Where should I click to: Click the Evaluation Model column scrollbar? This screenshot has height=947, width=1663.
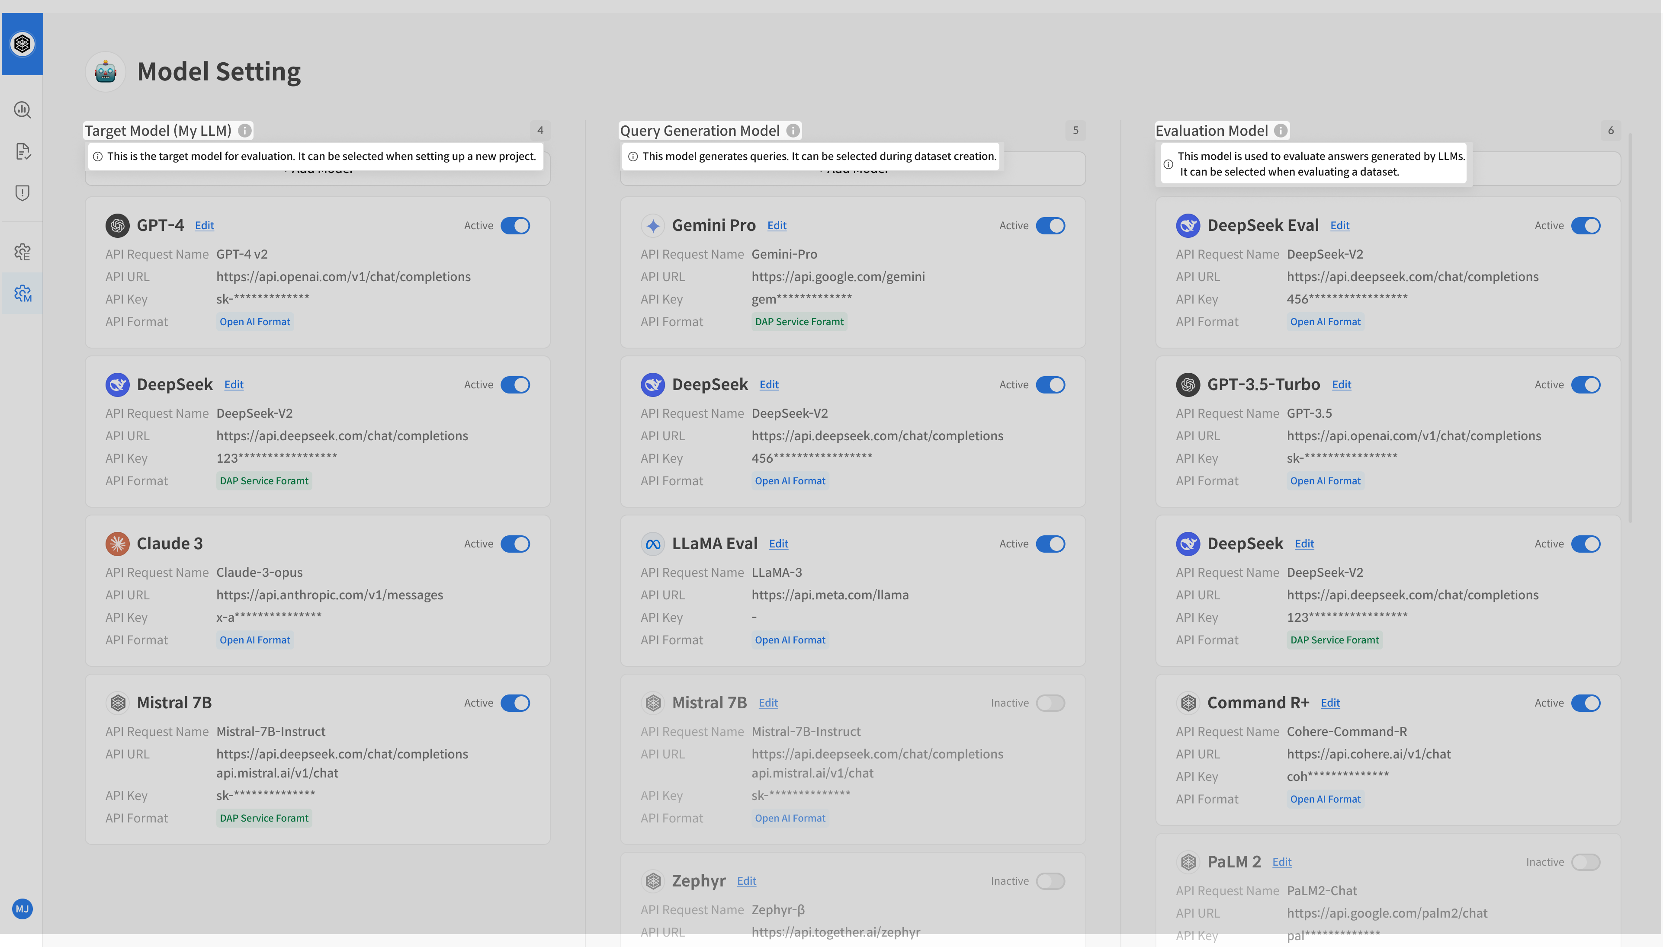[1630, 328]
